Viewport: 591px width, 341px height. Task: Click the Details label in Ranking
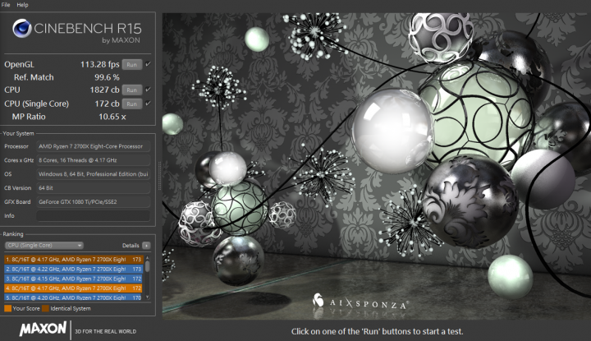pyautogui.click(x=131, y=246)
